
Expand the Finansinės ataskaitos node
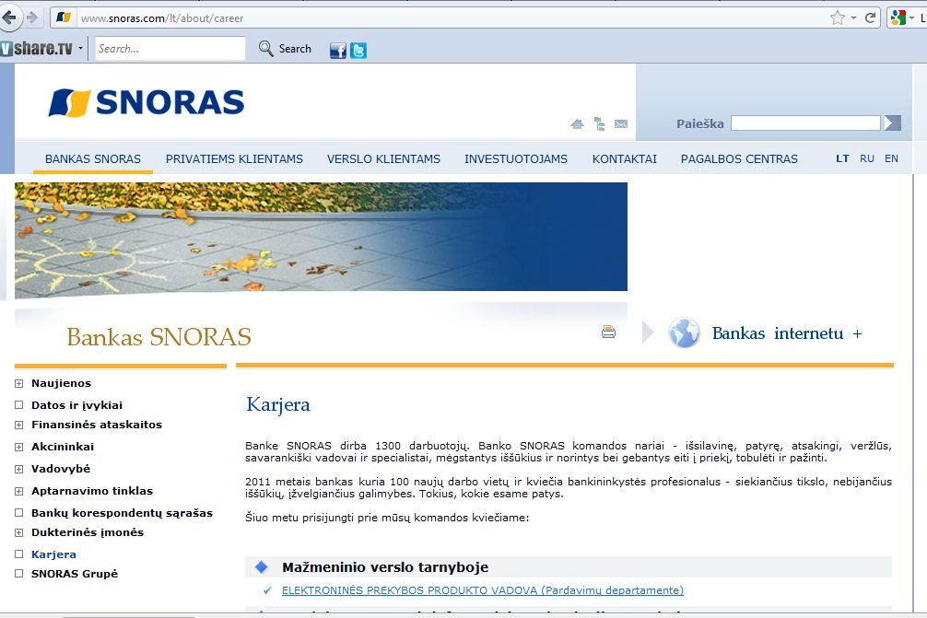19,425
